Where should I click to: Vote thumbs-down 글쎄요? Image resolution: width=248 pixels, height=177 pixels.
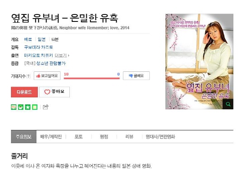pyautogui.click(x=136, y=76)
